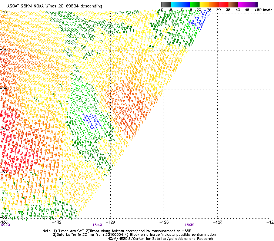Click the purple time label '16:39'
The height and width of the screenshot is (241, 274).
coord(190,225)
